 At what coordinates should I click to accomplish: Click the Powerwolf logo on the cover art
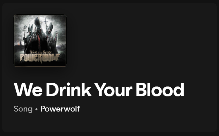tap(40, 58)
